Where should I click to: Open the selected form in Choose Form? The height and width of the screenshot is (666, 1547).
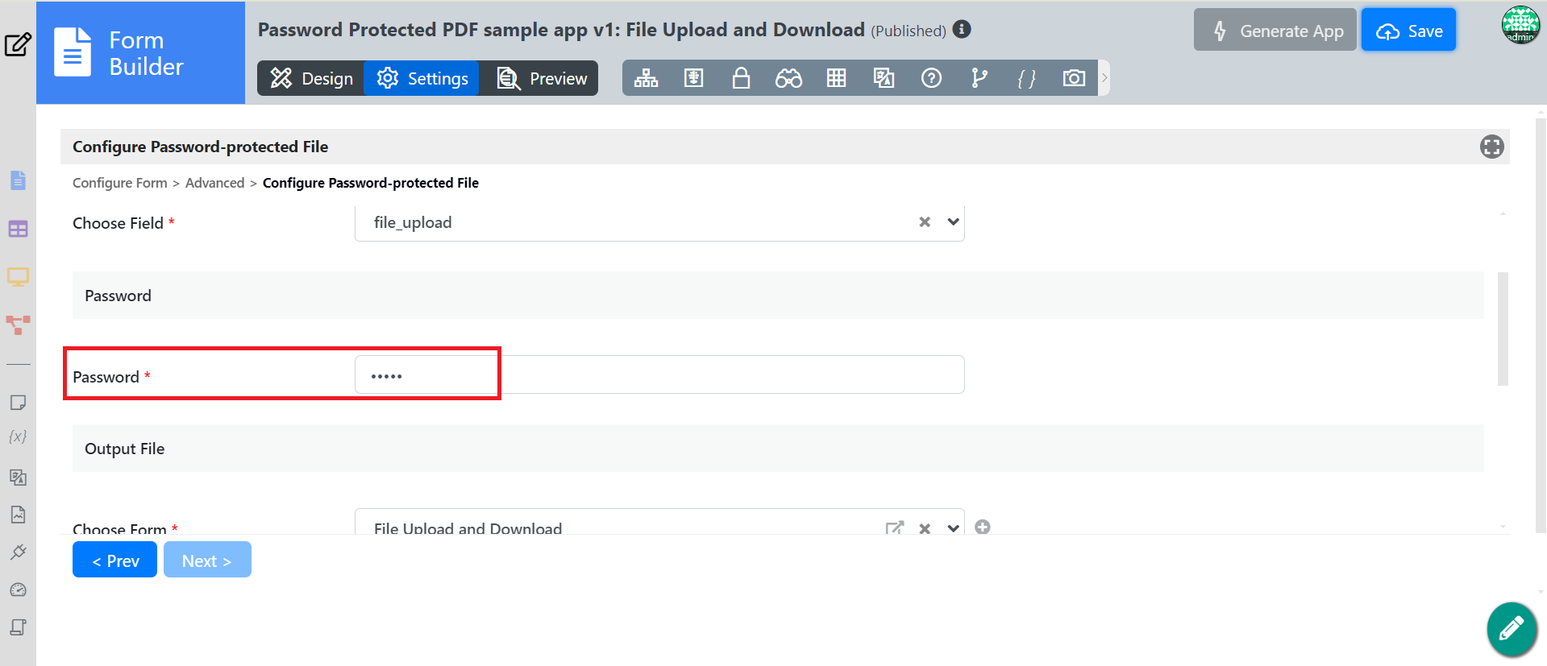pyautogui.click(x=894, y=528)
